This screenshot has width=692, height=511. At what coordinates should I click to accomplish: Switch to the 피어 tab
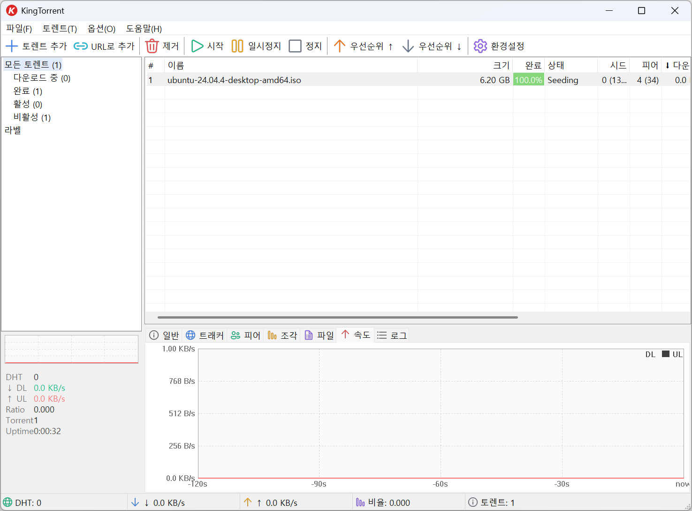point(246,335)
